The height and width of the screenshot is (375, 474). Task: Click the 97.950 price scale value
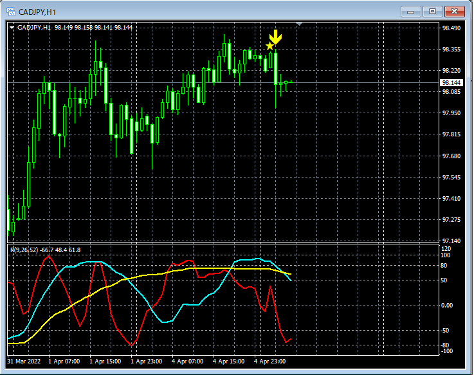tap(451, 113)
